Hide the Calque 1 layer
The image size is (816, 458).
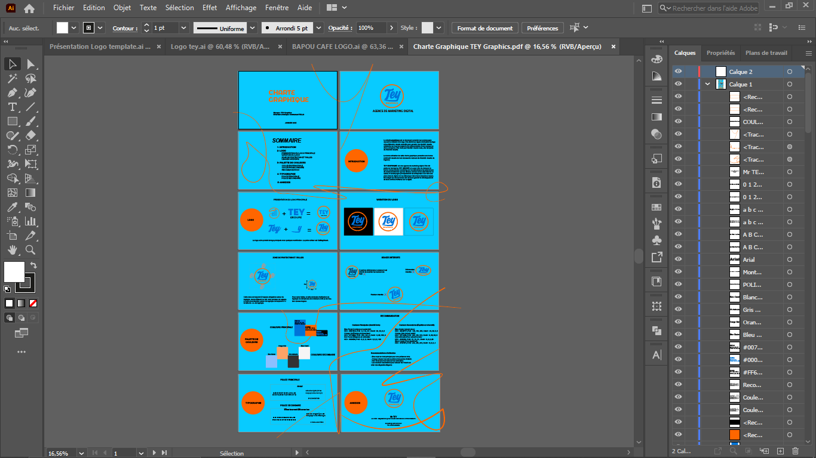[678, 84]
